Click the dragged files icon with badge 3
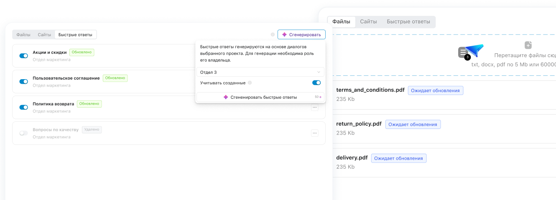 (x=463, y=53)
